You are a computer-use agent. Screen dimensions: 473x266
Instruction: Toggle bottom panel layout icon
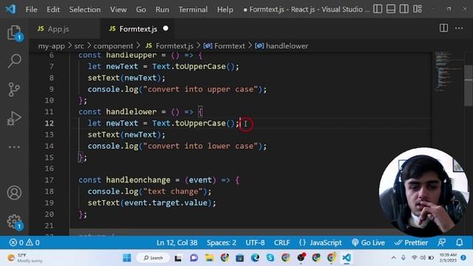pos(391,9)
